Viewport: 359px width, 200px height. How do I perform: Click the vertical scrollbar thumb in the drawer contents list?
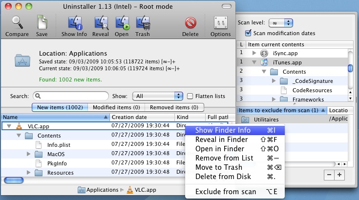click(x=350, y=68)
